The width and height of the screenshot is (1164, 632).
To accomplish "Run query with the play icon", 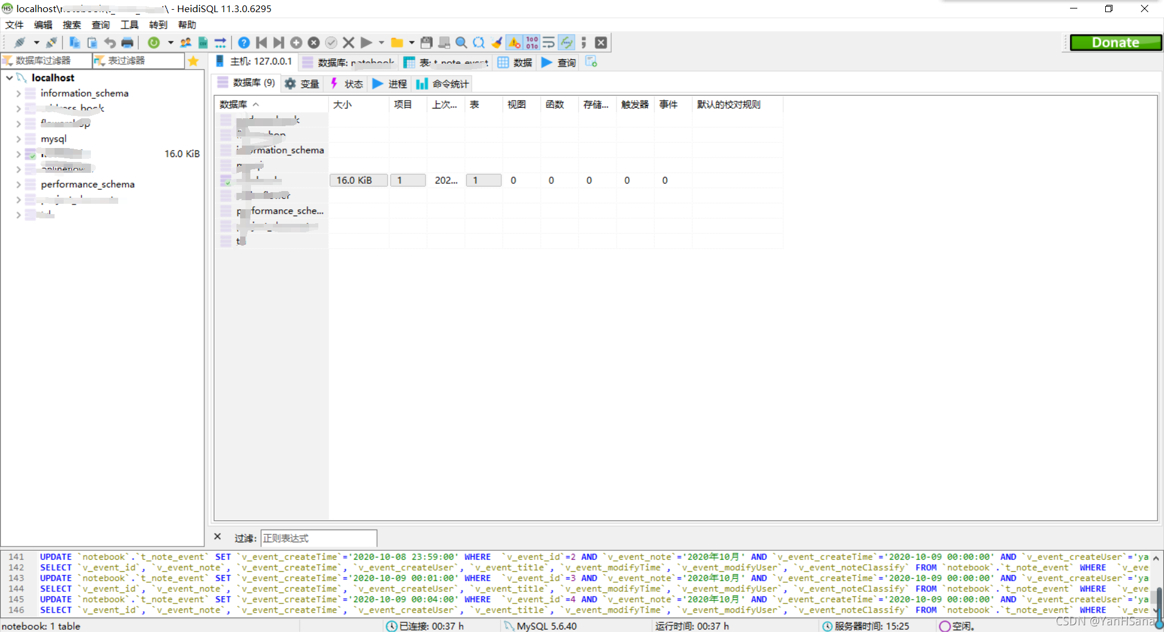I will coord(366,42).
